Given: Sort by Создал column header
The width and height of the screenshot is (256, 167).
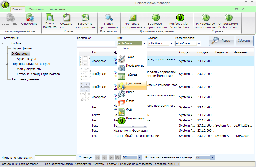Looking at the screenshot, I should pyautogui.click(x=188, y=52).
